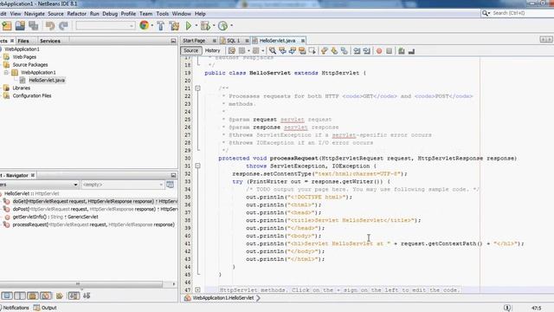
Task: Open the dropdown arrow beside Chrome icon
Action: click(152, 25)
